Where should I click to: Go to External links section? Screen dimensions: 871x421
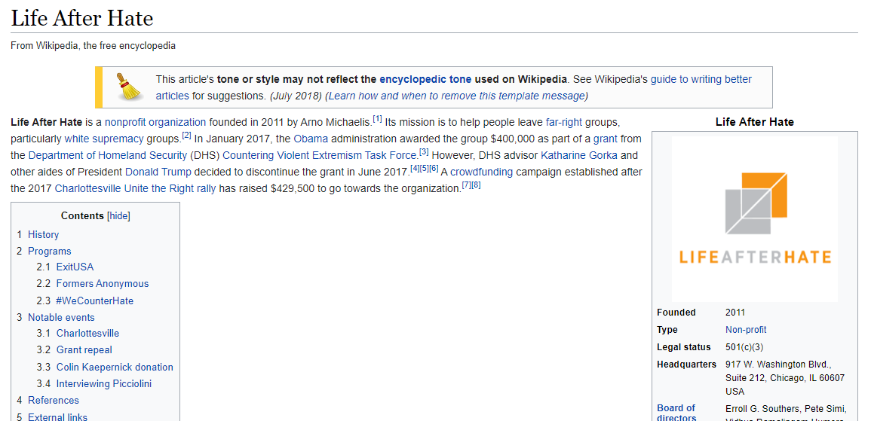click(58, 417)
